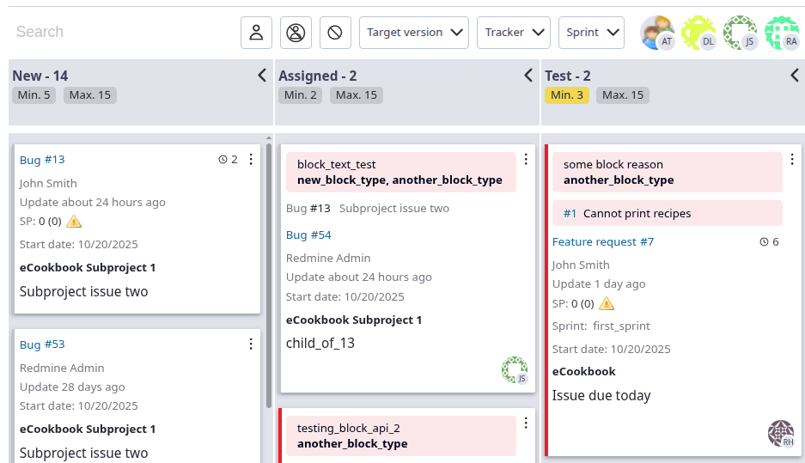Toggle the RA user avatar filter
The image size is (805, 463).
click(x=782, y=33)
